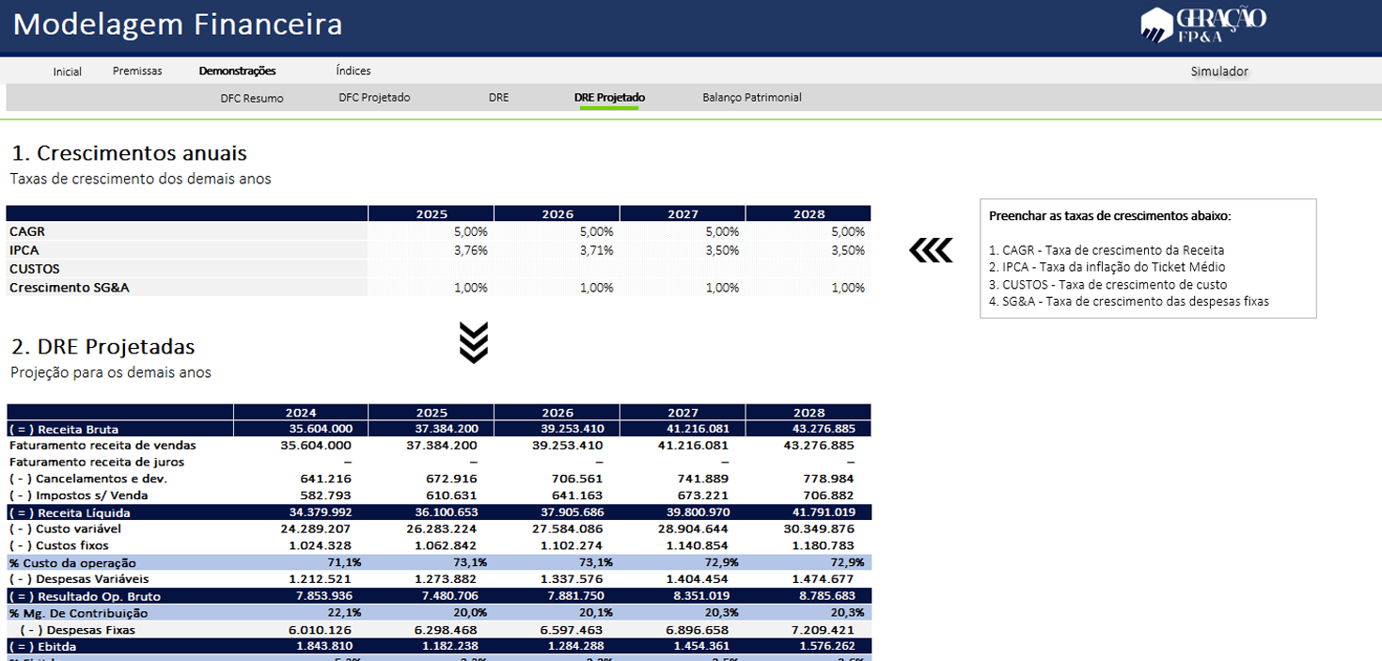Click the Modelagem Financeira title
Viewport: 1382px width, 661px height.
[178, 24]
